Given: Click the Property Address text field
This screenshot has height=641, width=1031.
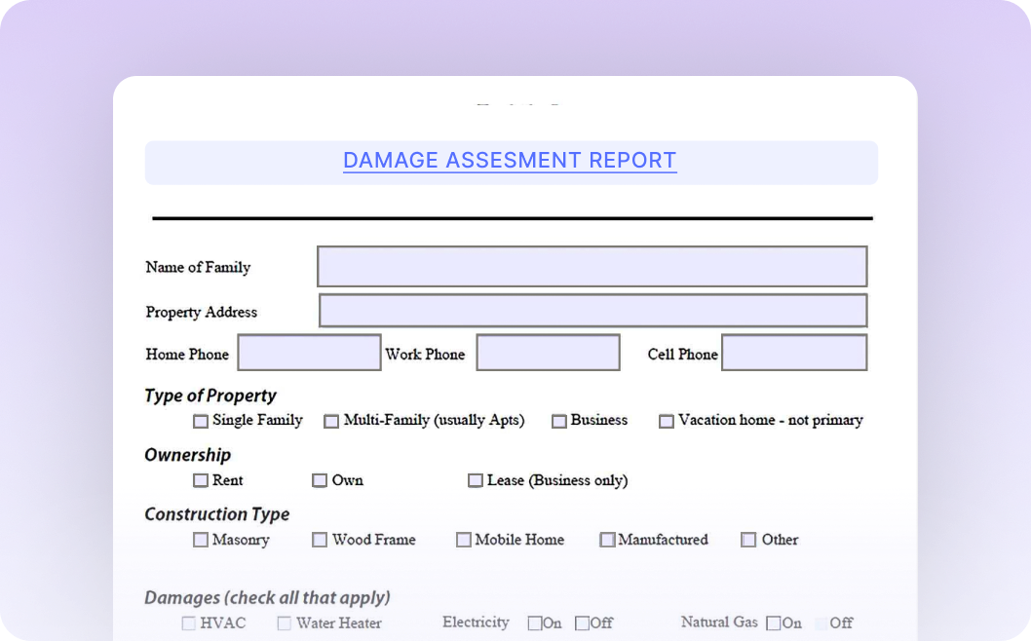Looking at the screenshot, I should coord(592,311).
